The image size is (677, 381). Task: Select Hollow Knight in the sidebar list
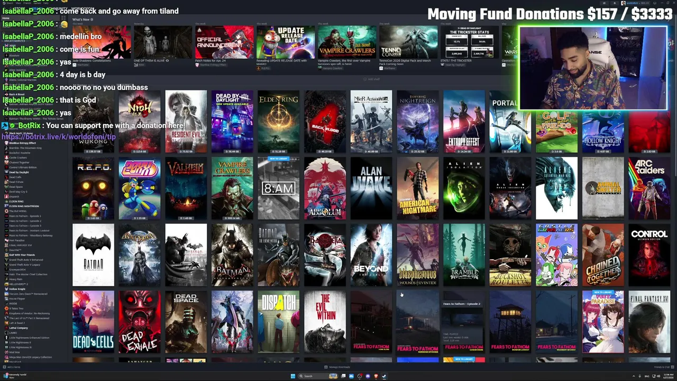17,289
